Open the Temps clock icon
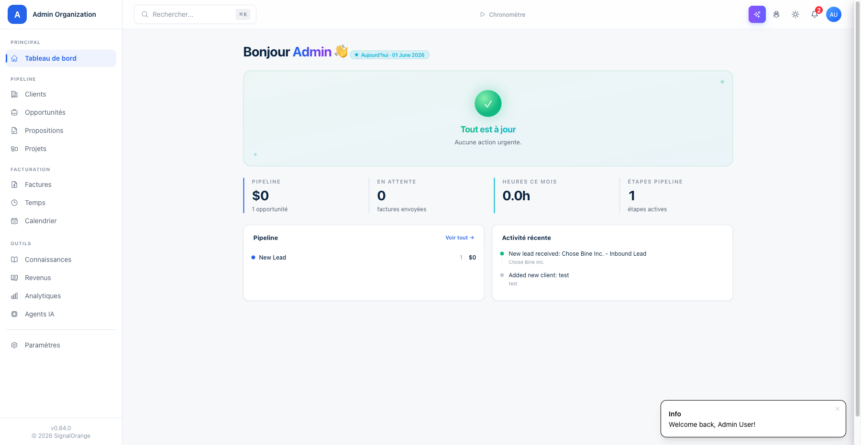The height and width of the screenshot is (445, 861). [14, 203]
